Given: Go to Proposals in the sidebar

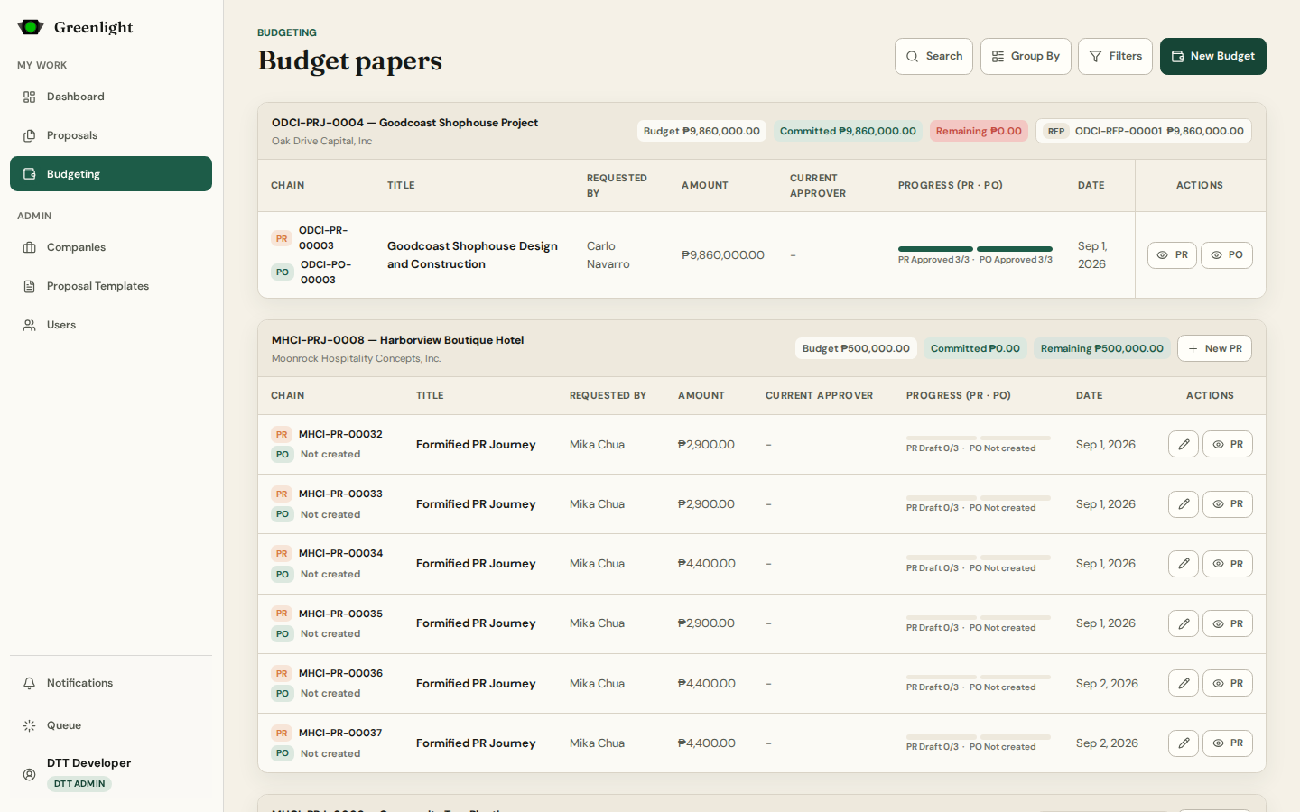Looking at the screenshot, I should pyautogui.click(x=111, y=135).
